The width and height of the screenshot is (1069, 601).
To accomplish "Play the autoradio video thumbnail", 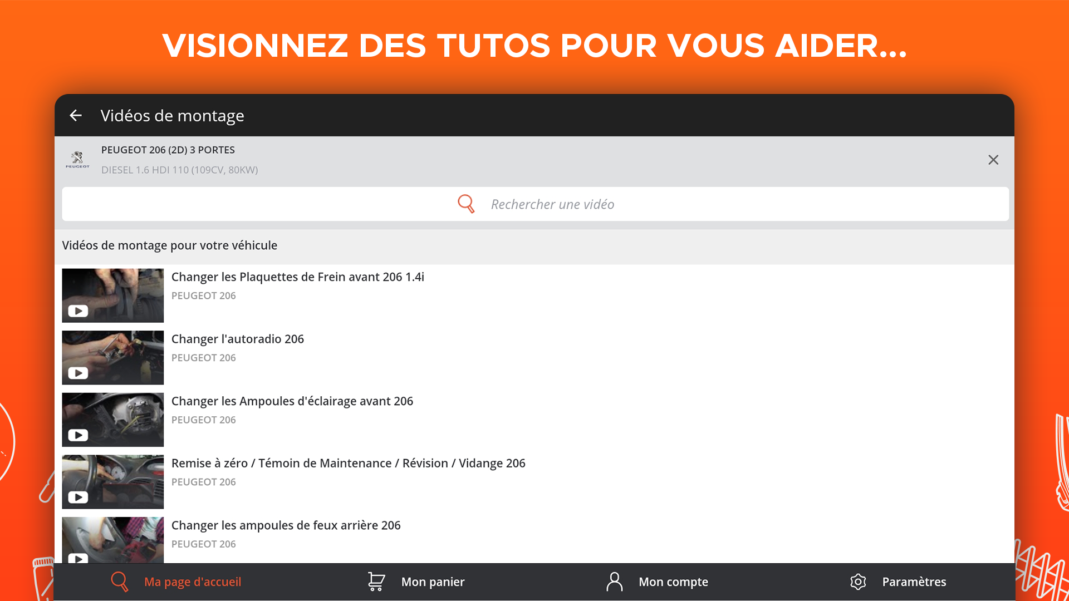I will pyautogui.click(x=113, y=358).
